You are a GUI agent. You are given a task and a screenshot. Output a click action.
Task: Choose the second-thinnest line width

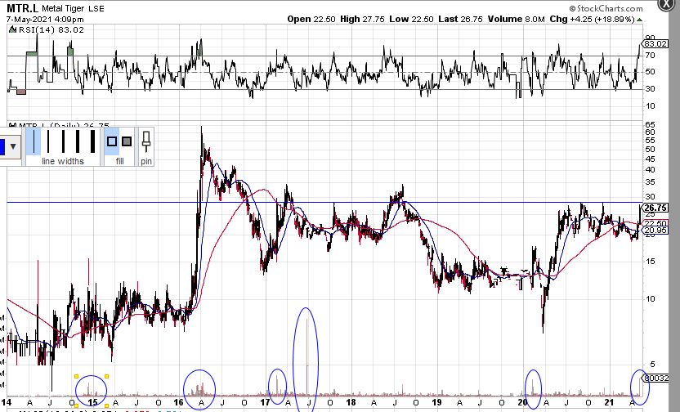coord(48,141)
